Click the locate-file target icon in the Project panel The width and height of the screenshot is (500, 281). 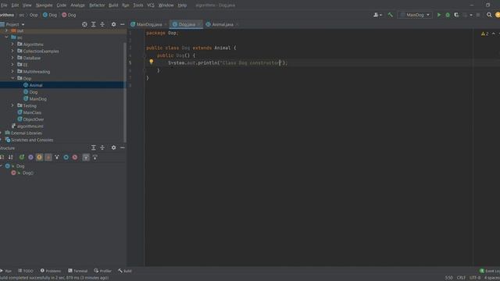coord(84,24)
